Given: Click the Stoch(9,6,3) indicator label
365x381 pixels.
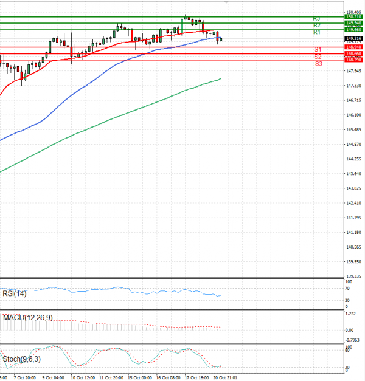Looking at the screenshot, I should coord(22,359).
